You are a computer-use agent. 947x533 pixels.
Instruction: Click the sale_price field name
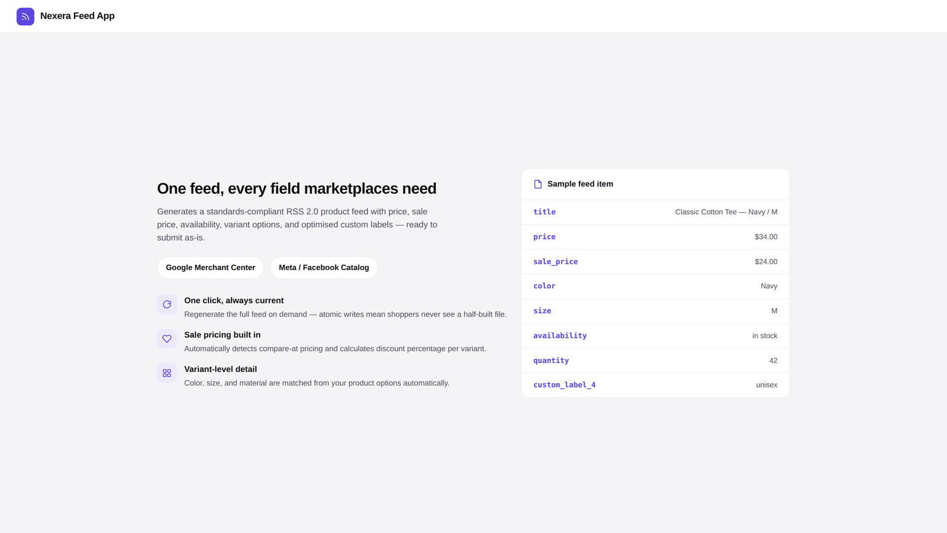[x=556, y=262]
